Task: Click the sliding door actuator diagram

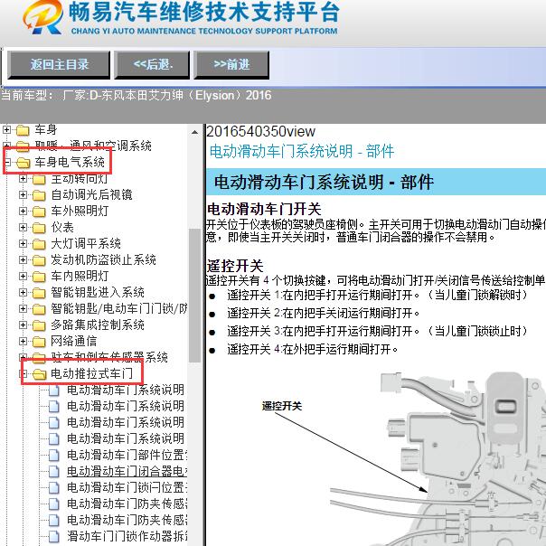Action: (x=438, y=459)
